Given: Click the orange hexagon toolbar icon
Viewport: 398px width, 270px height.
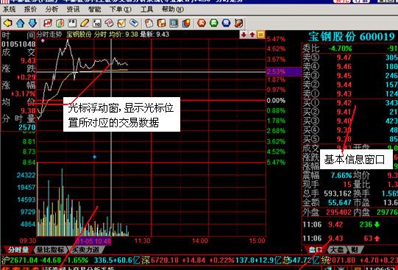Looking at the screenshot, I should pyautogui.click(x=202, y=24).
